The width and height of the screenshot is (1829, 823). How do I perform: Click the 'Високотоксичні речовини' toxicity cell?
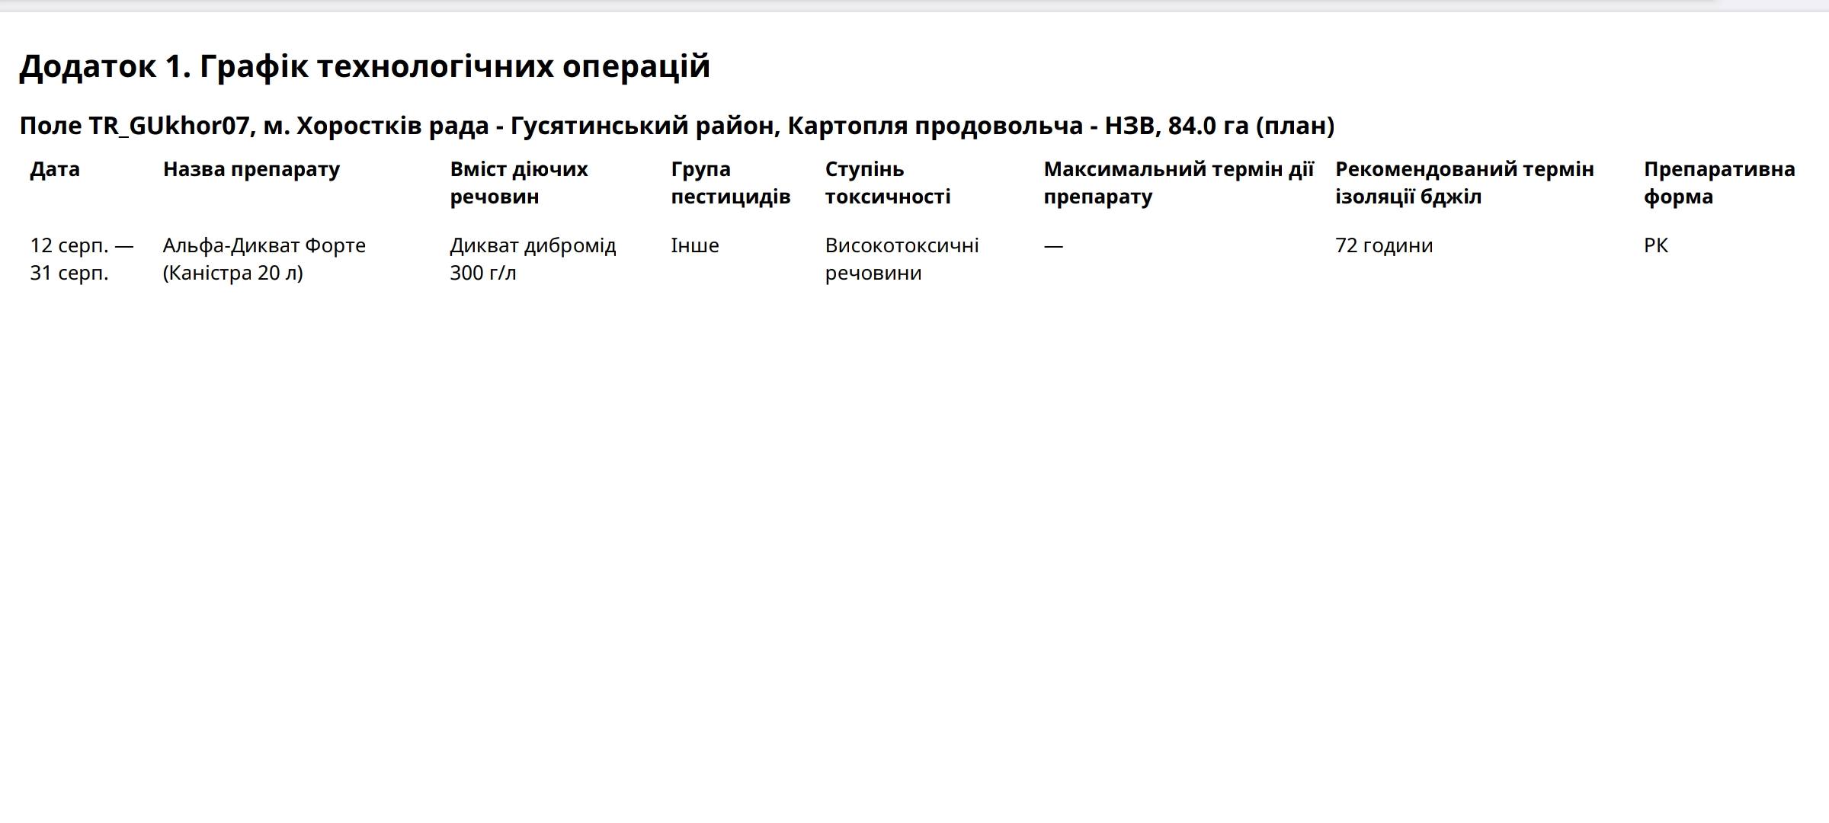[902, 259]
